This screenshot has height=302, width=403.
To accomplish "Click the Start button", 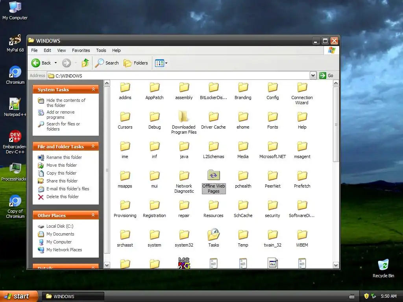I will coord(18,296).
